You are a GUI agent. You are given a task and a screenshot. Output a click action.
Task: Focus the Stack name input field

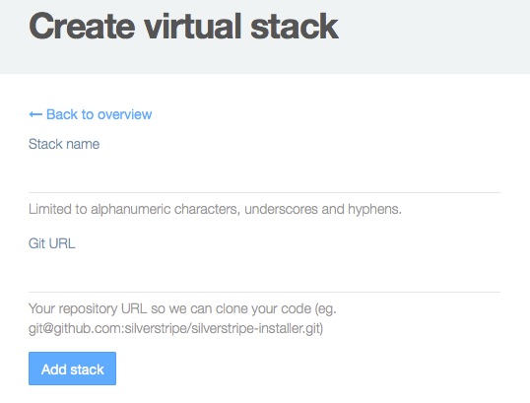coord(264,174)
